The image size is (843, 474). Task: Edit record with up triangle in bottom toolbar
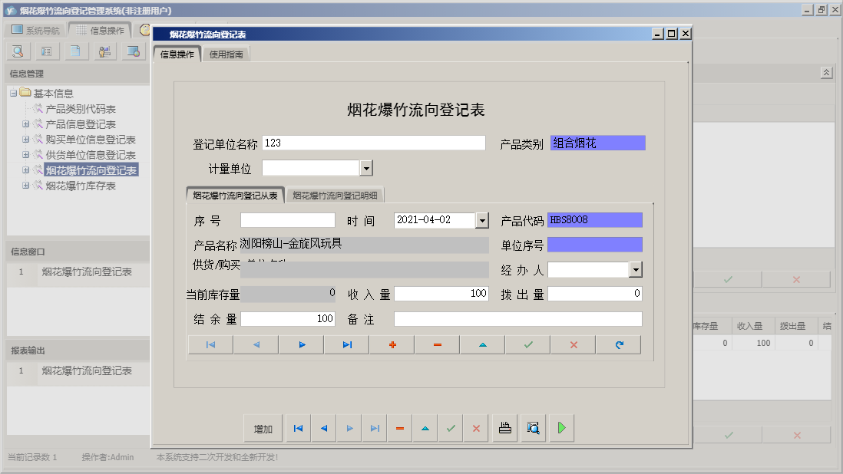pos(425,429)
